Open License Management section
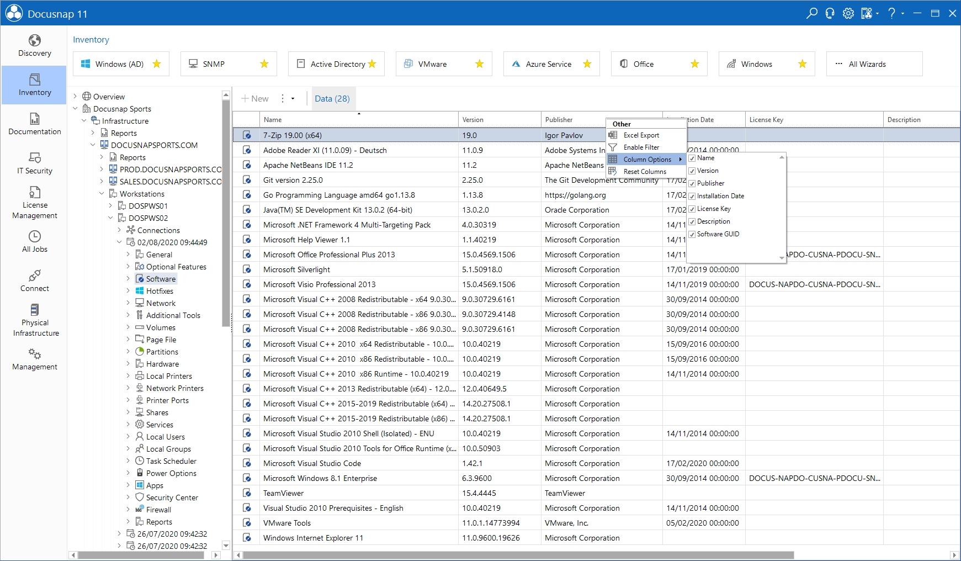The height and width of the screenshot is (561, 961). point(34,203)
